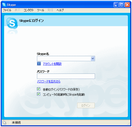Maximize the Skype window
Viewport: 132px width, 127px height.
(122, 5)
